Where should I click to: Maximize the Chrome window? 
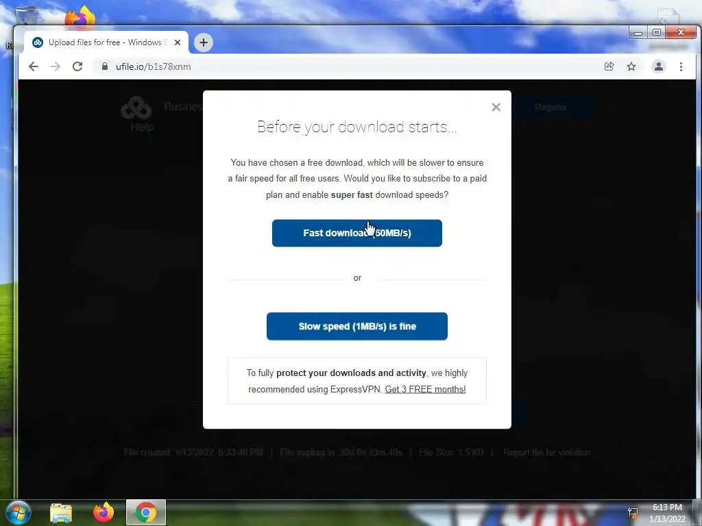656,32
